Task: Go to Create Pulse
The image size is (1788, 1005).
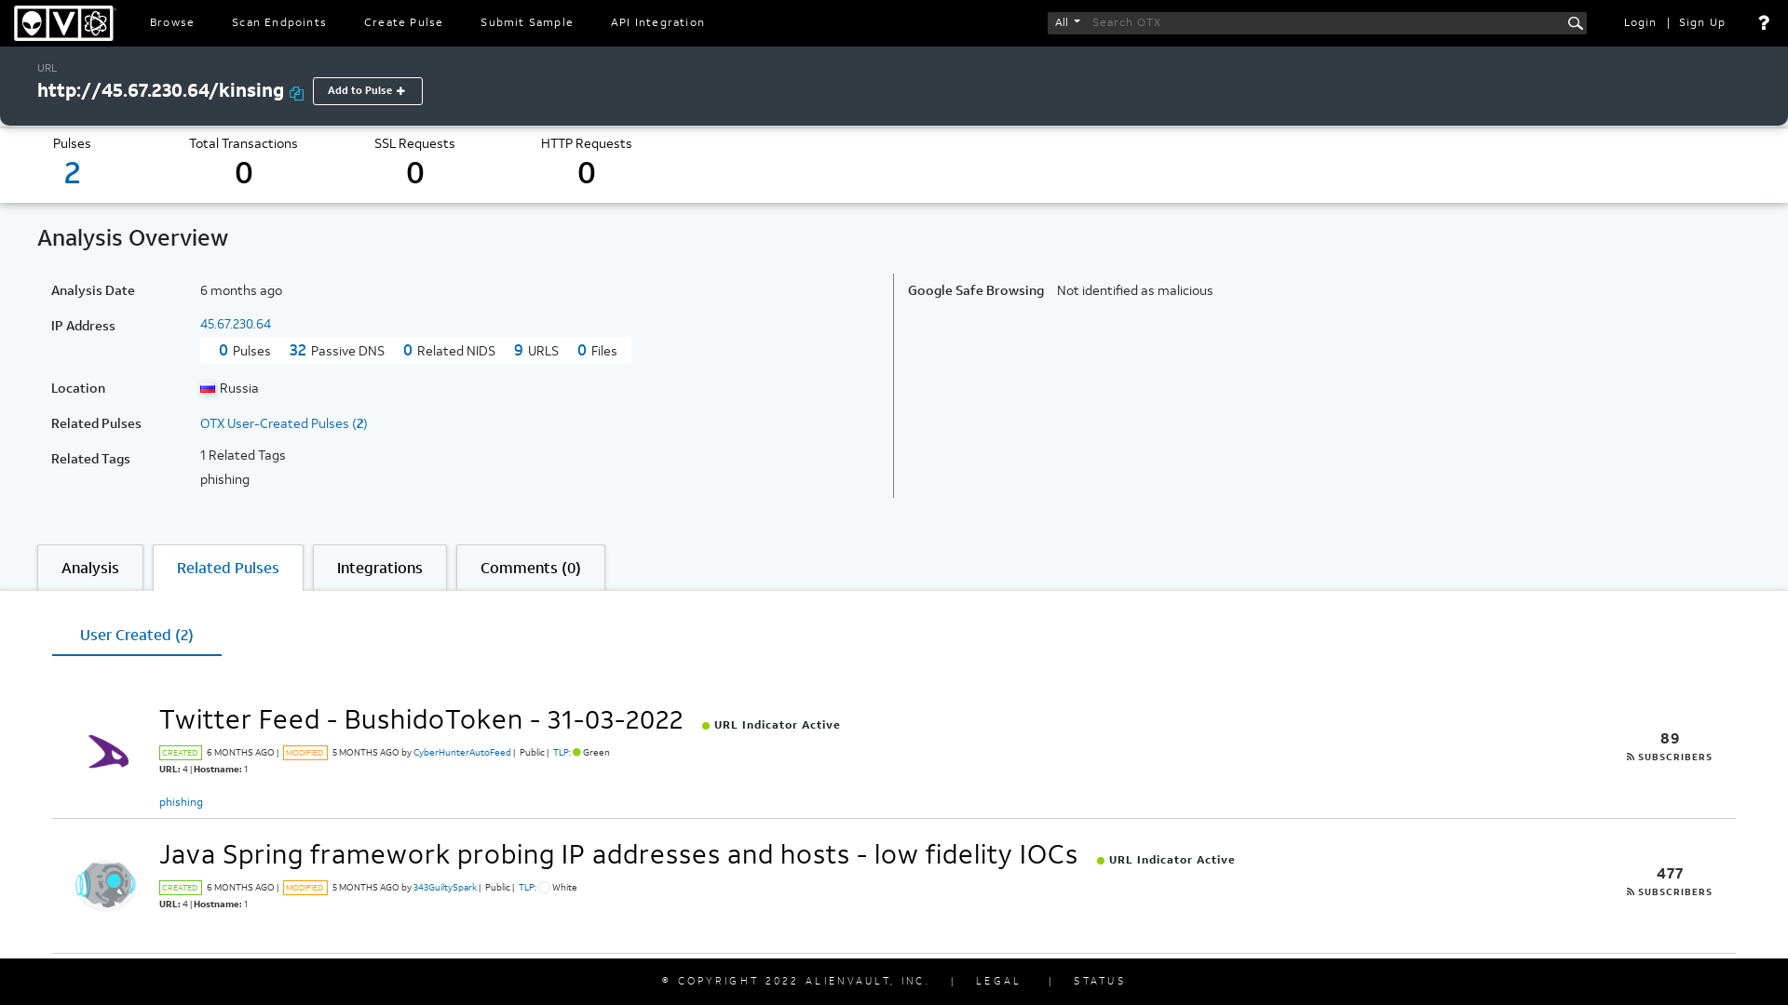Action: point(403,22)
